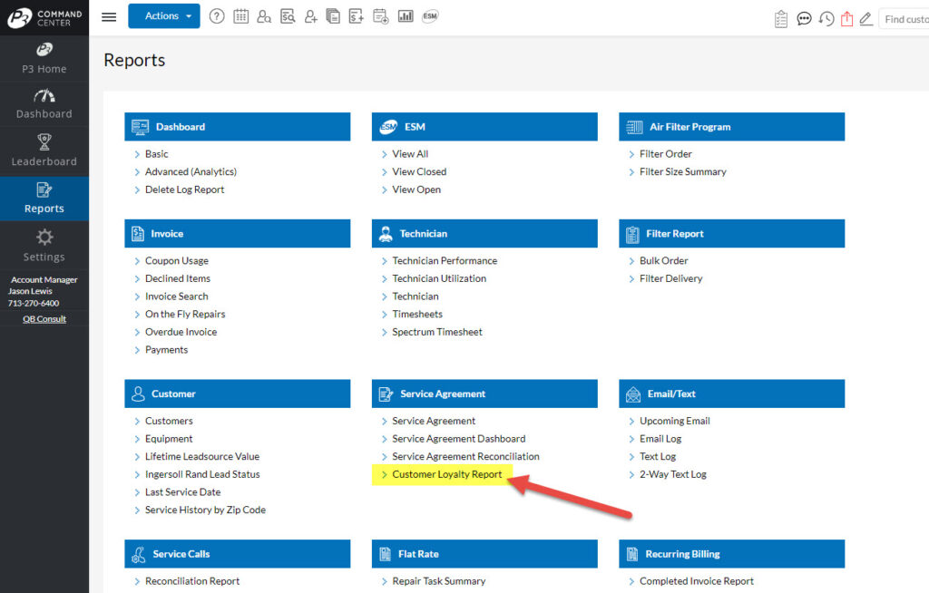Click the Find customer search field

905,18
